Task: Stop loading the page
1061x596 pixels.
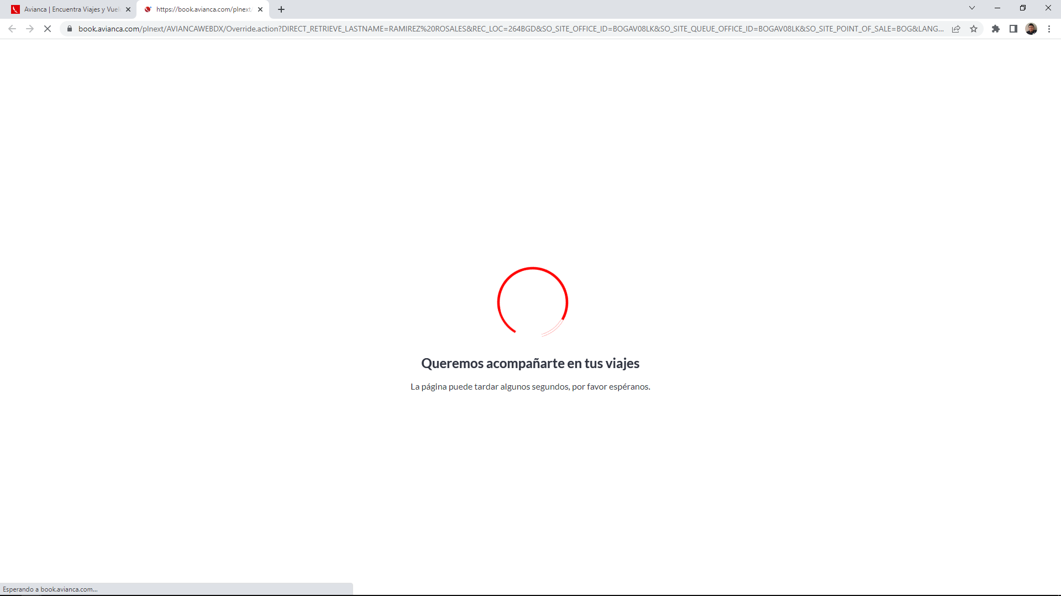Action: 48,29
